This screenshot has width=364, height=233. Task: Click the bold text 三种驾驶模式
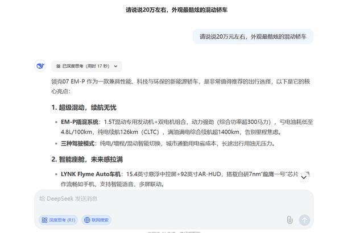(77, 144)
